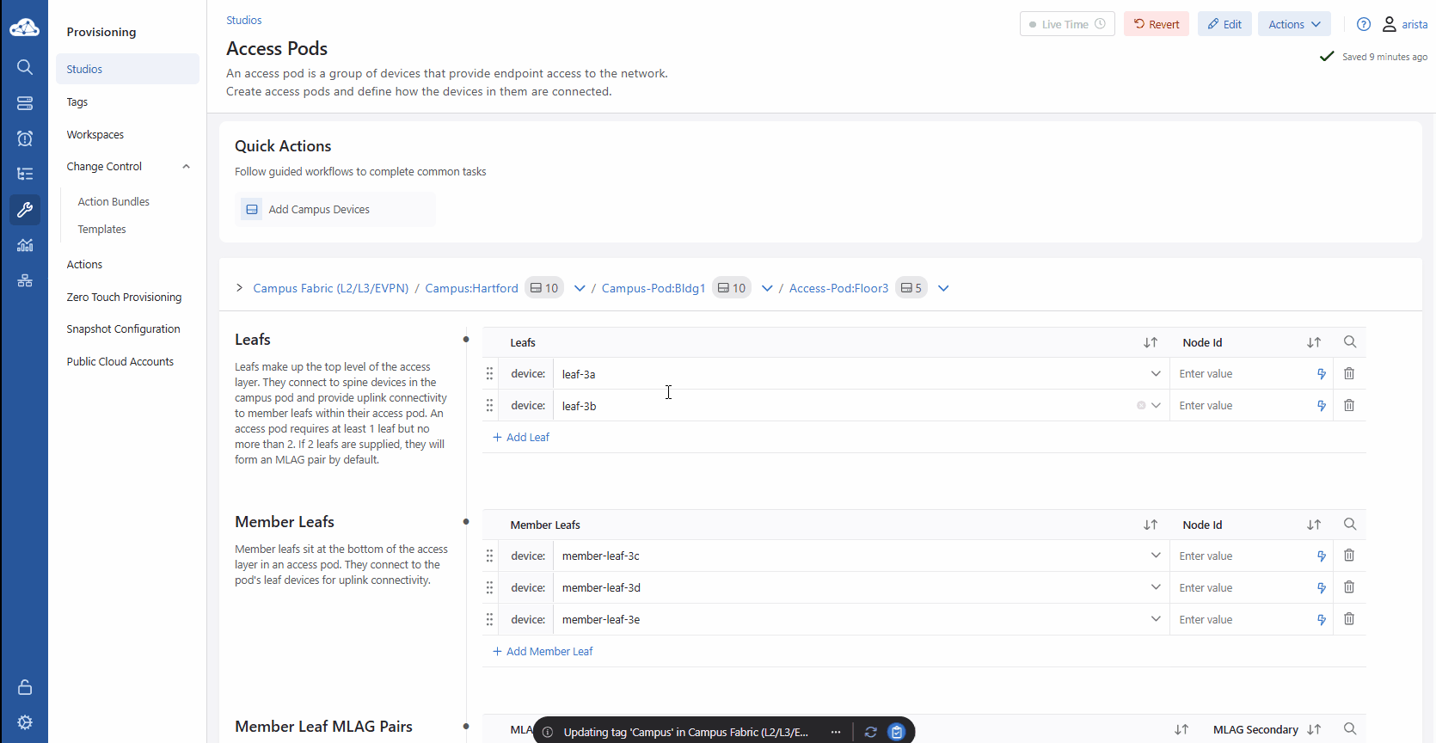The width and height of the screenshot is (1436, 743).
Task: Click the CloudVision cloud logo
Action: click(24, 28)
